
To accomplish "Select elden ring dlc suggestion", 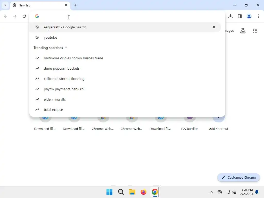I will pos(125,99).
